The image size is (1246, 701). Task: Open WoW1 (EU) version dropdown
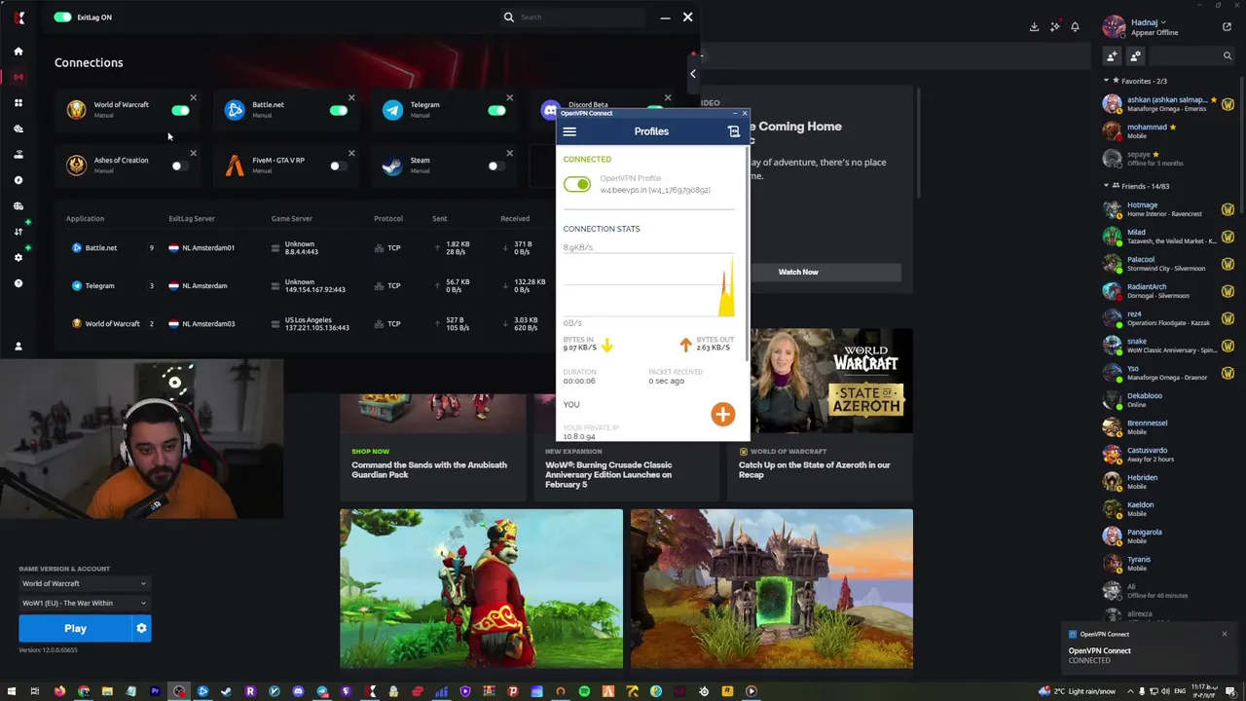tap(85, 603)
